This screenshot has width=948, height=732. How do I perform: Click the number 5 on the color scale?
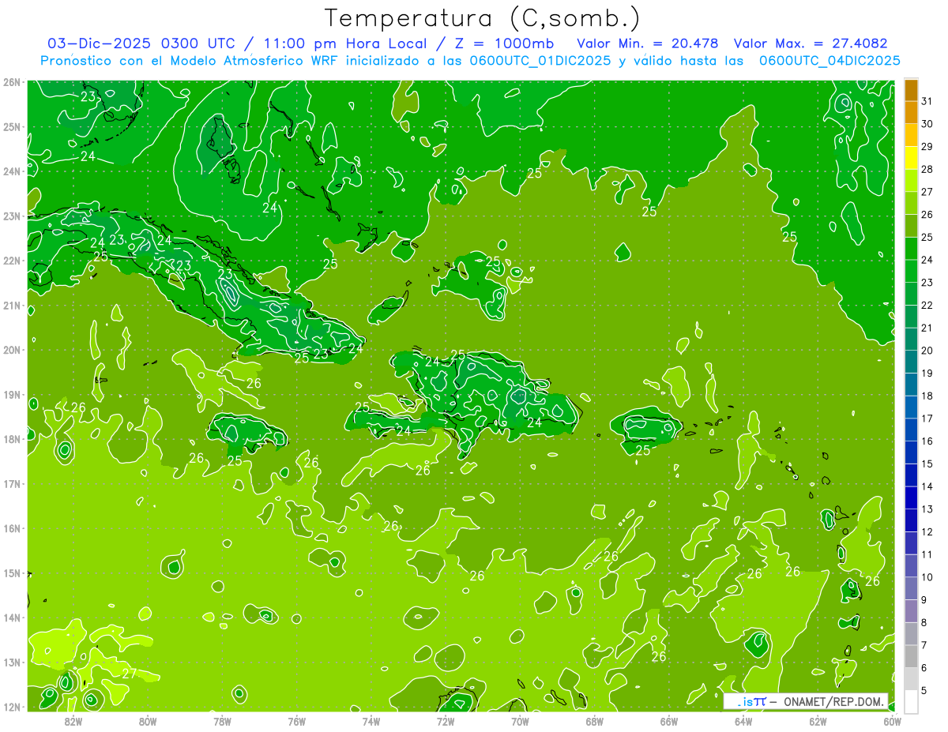924,691
